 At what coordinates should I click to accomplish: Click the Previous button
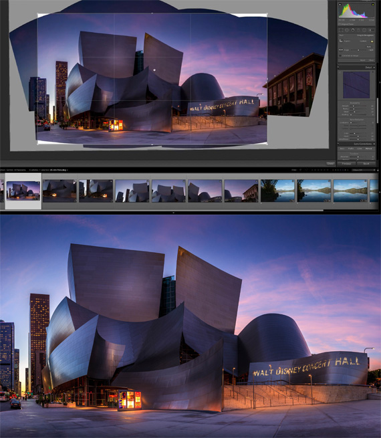point(346,164)
